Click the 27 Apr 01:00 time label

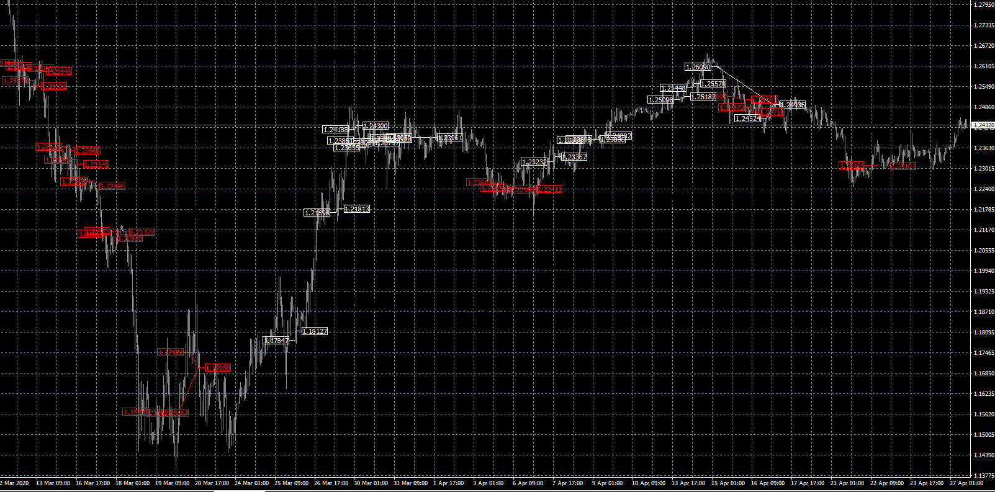966,483
